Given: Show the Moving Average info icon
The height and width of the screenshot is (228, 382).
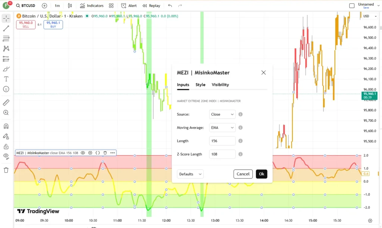Looking at the screenshot, I should tap(241, 128).
